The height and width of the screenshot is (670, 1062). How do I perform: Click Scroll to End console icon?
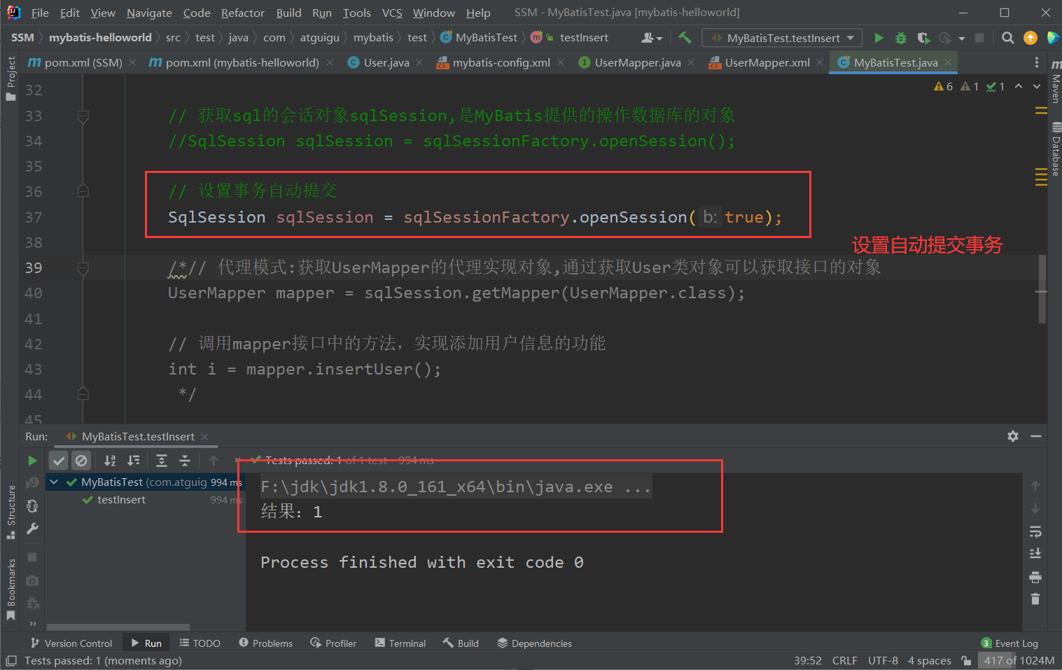coord(1035,554)
